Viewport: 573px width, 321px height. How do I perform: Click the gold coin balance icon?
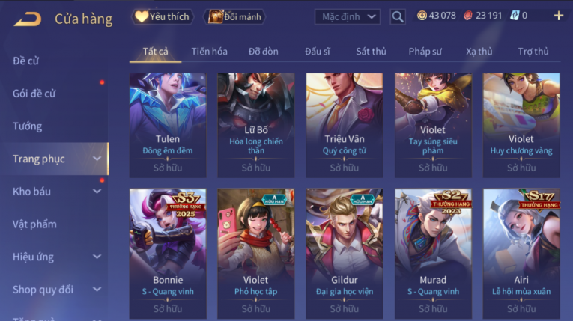coord(422,16)
